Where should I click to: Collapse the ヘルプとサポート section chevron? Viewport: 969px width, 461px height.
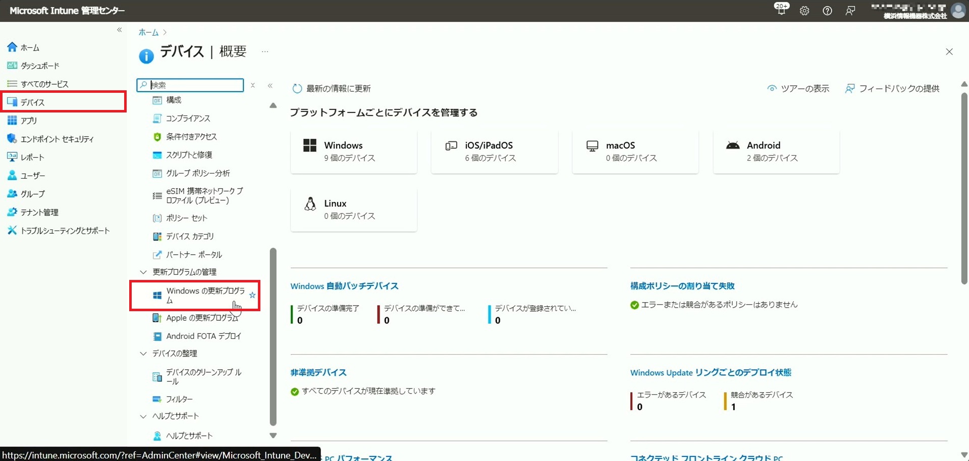[x=143, y=416]
